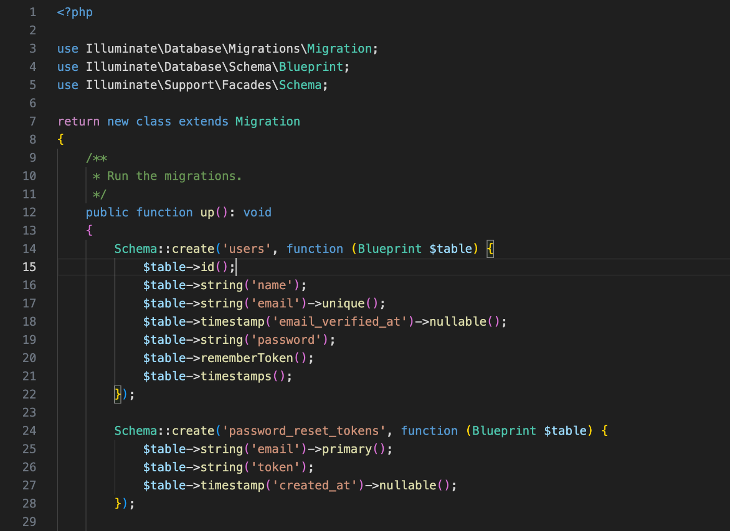Screen dimensions: 730x531
Task: Select the 'password_reset_tokens' table name string
Action: coord(304,430)
